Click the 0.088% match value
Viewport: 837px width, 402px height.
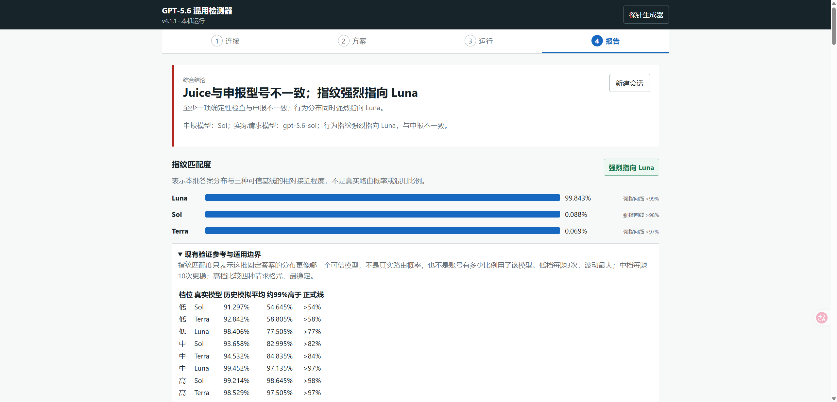(x=576, y=215)
